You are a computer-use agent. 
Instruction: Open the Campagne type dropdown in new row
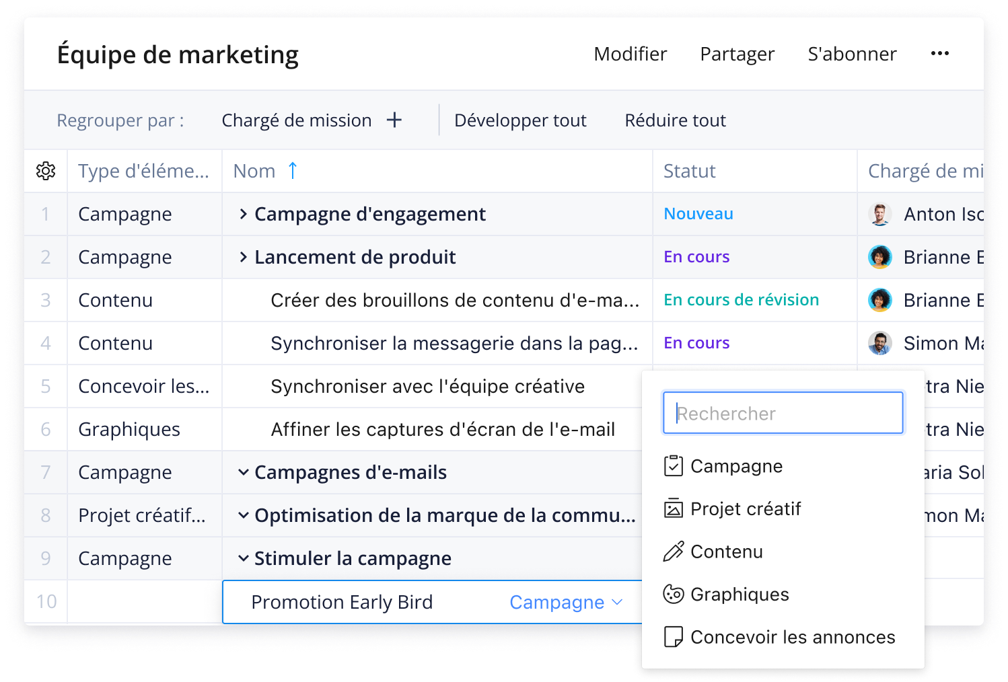(565, 602)
